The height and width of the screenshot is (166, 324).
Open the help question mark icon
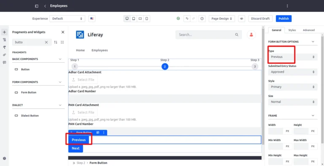pos(5,158)
